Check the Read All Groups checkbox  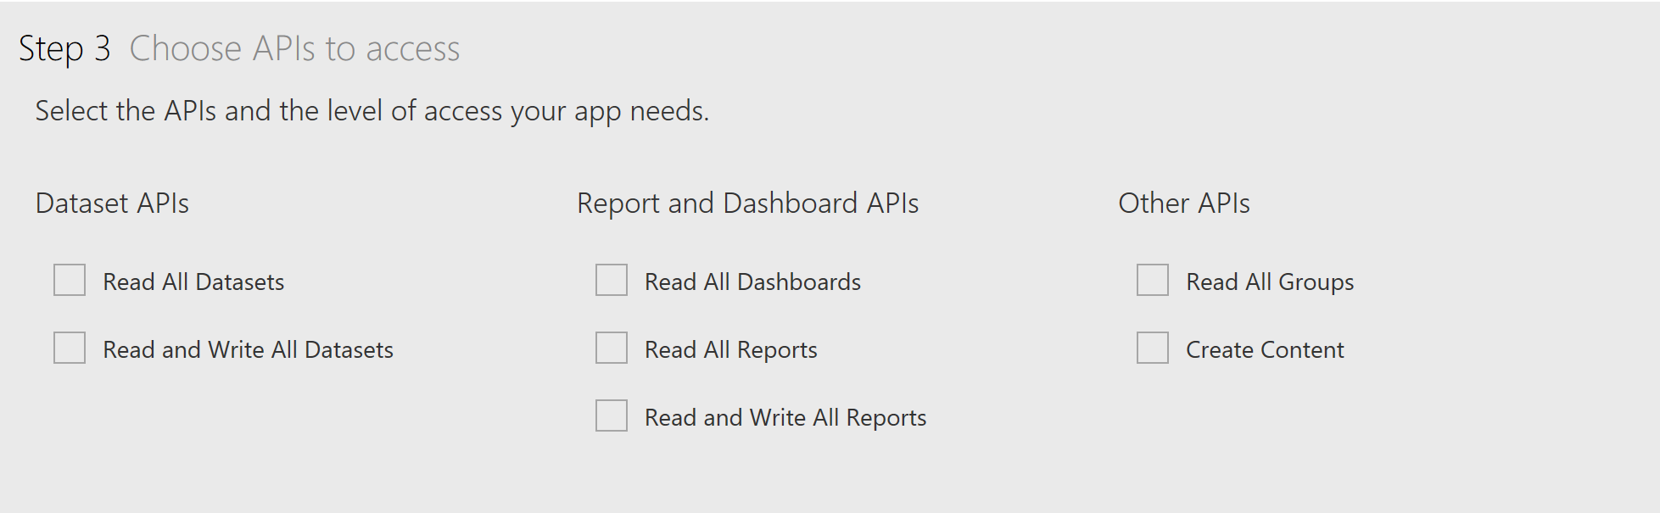point(1152,280)
